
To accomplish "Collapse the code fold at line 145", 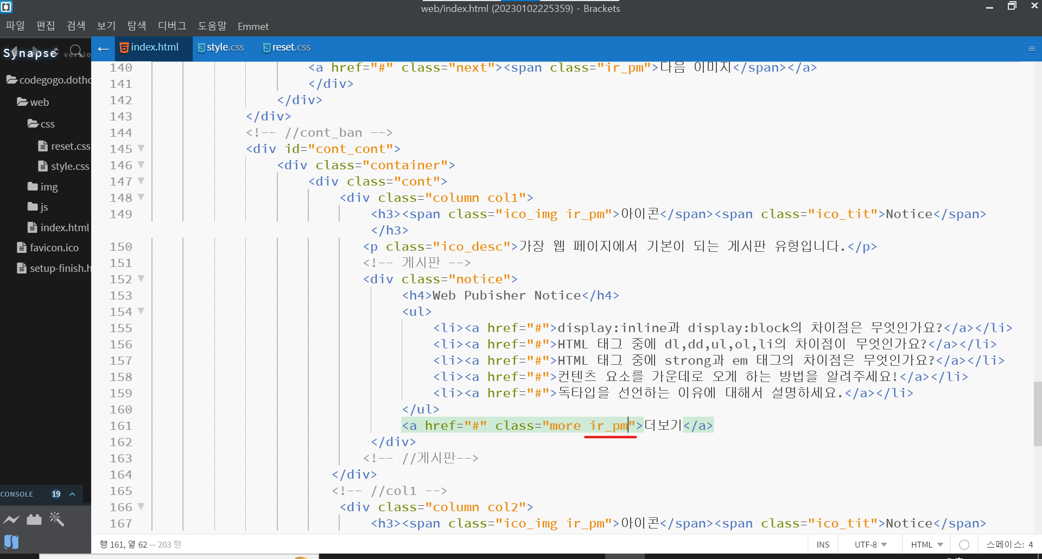I will [141, 148].
